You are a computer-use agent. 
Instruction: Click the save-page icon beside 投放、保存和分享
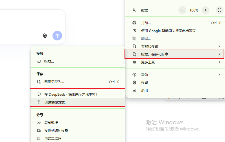(x=134, y=54)
